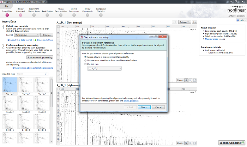Open the 'online guidance' link in dialog
This screenshot has width=247, height=147.
click(x=131, y=101)
